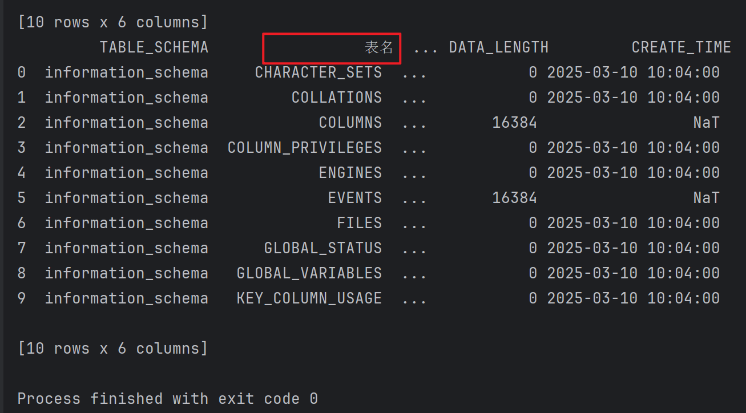The height and width of the screenshot is (413, 746).
Task: Click the GLOBAL_STATUS table name
Action: click(x=323, y=248)
